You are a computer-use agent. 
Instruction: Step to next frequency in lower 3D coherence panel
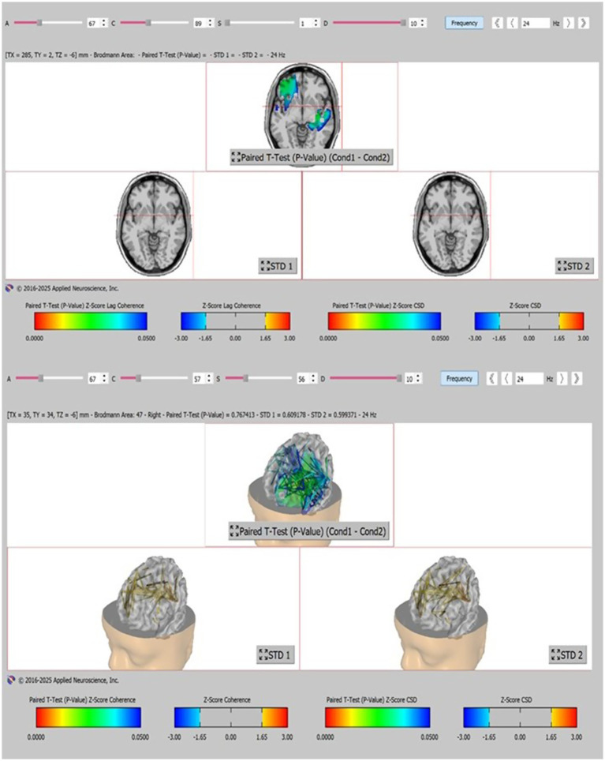click(562, 379)
